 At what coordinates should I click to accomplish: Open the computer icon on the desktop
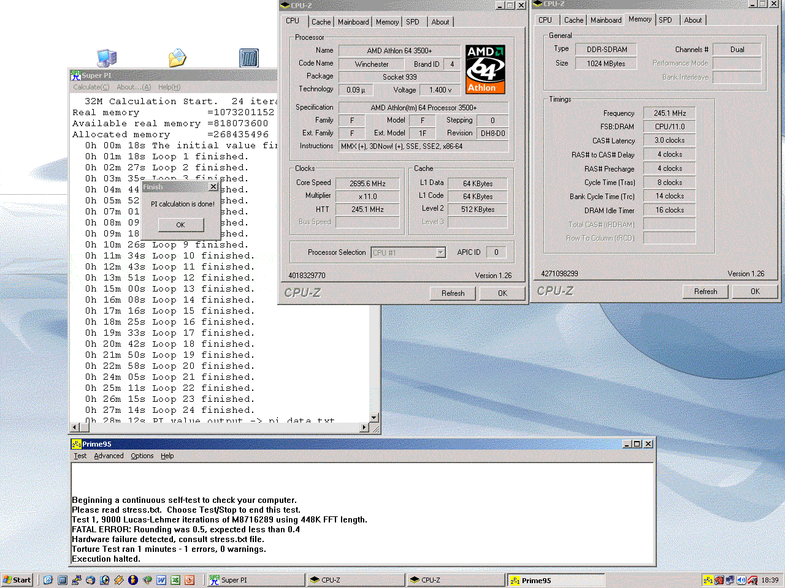[x=106, y=58]
